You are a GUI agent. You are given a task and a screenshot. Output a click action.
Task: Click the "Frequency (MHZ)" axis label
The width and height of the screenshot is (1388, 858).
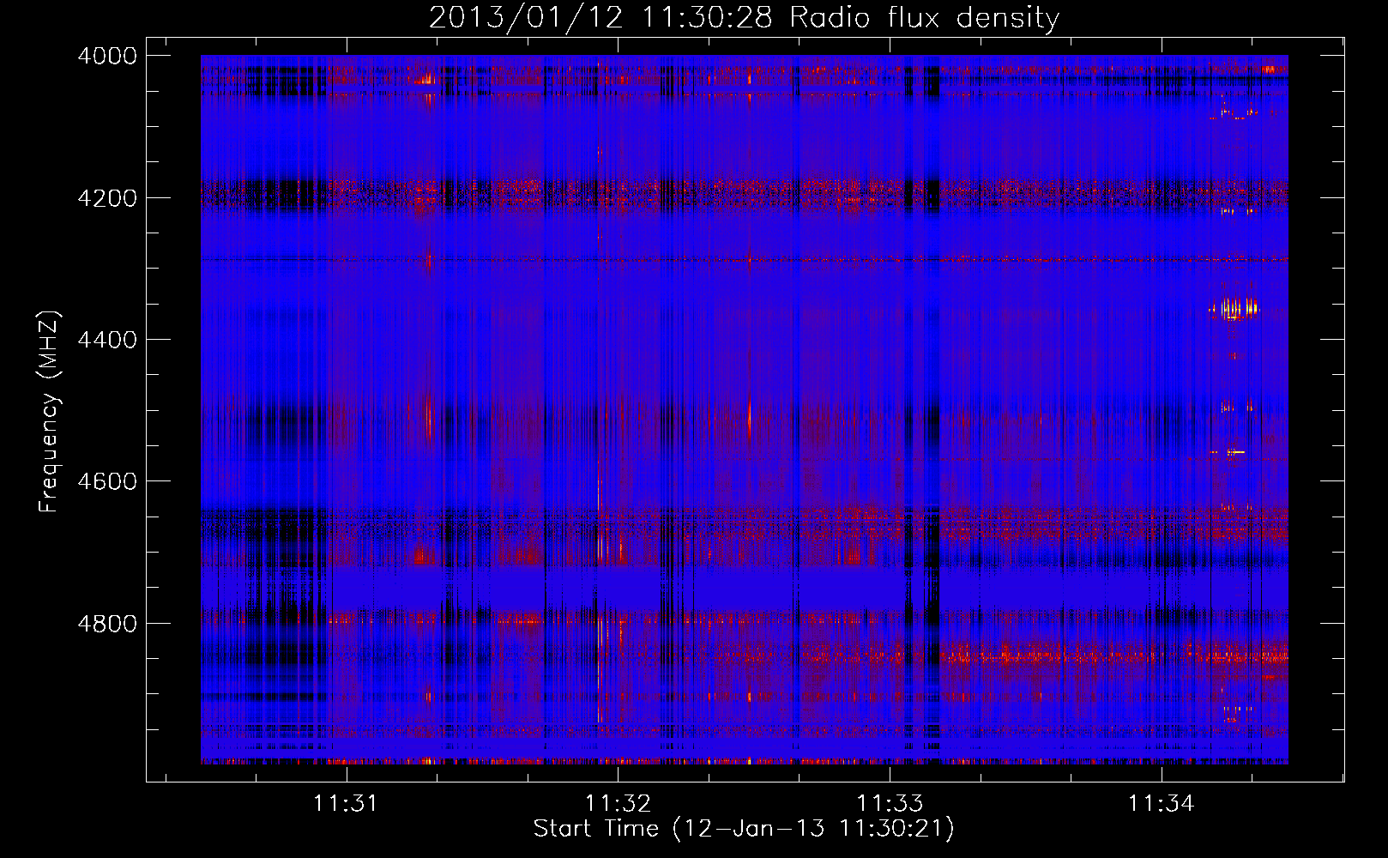tap(49, 412)
